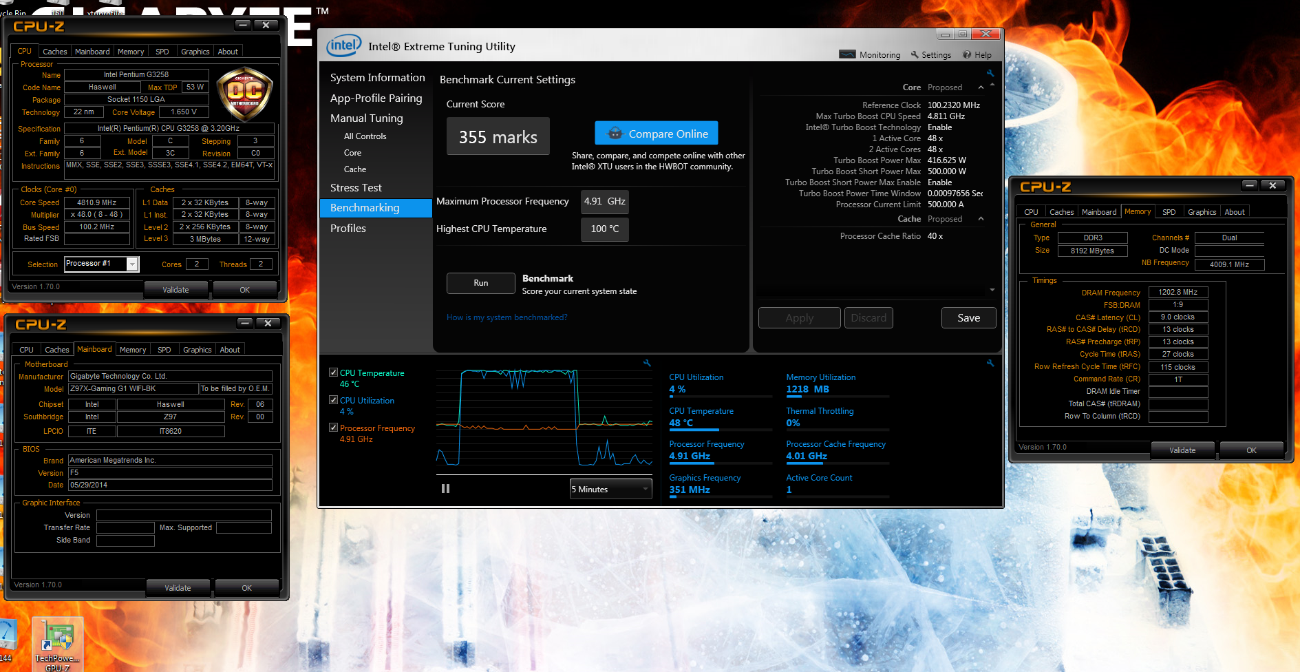The image size is (1300, 672).
Task: Click wrench icon above monitoring graph
Action: pyautogui.click(x=647, y=363)
